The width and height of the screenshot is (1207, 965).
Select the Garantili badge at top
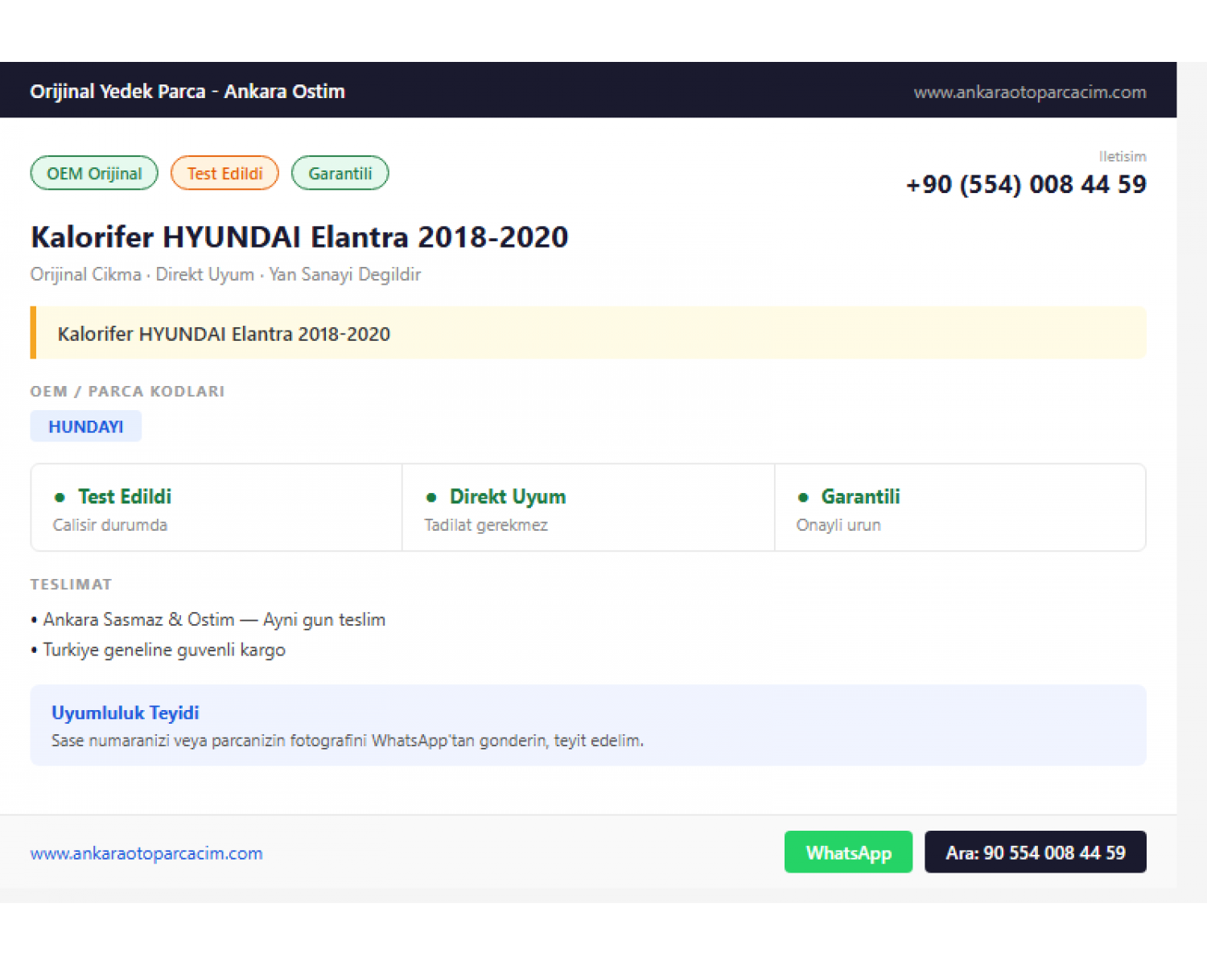tap(340, 173)
